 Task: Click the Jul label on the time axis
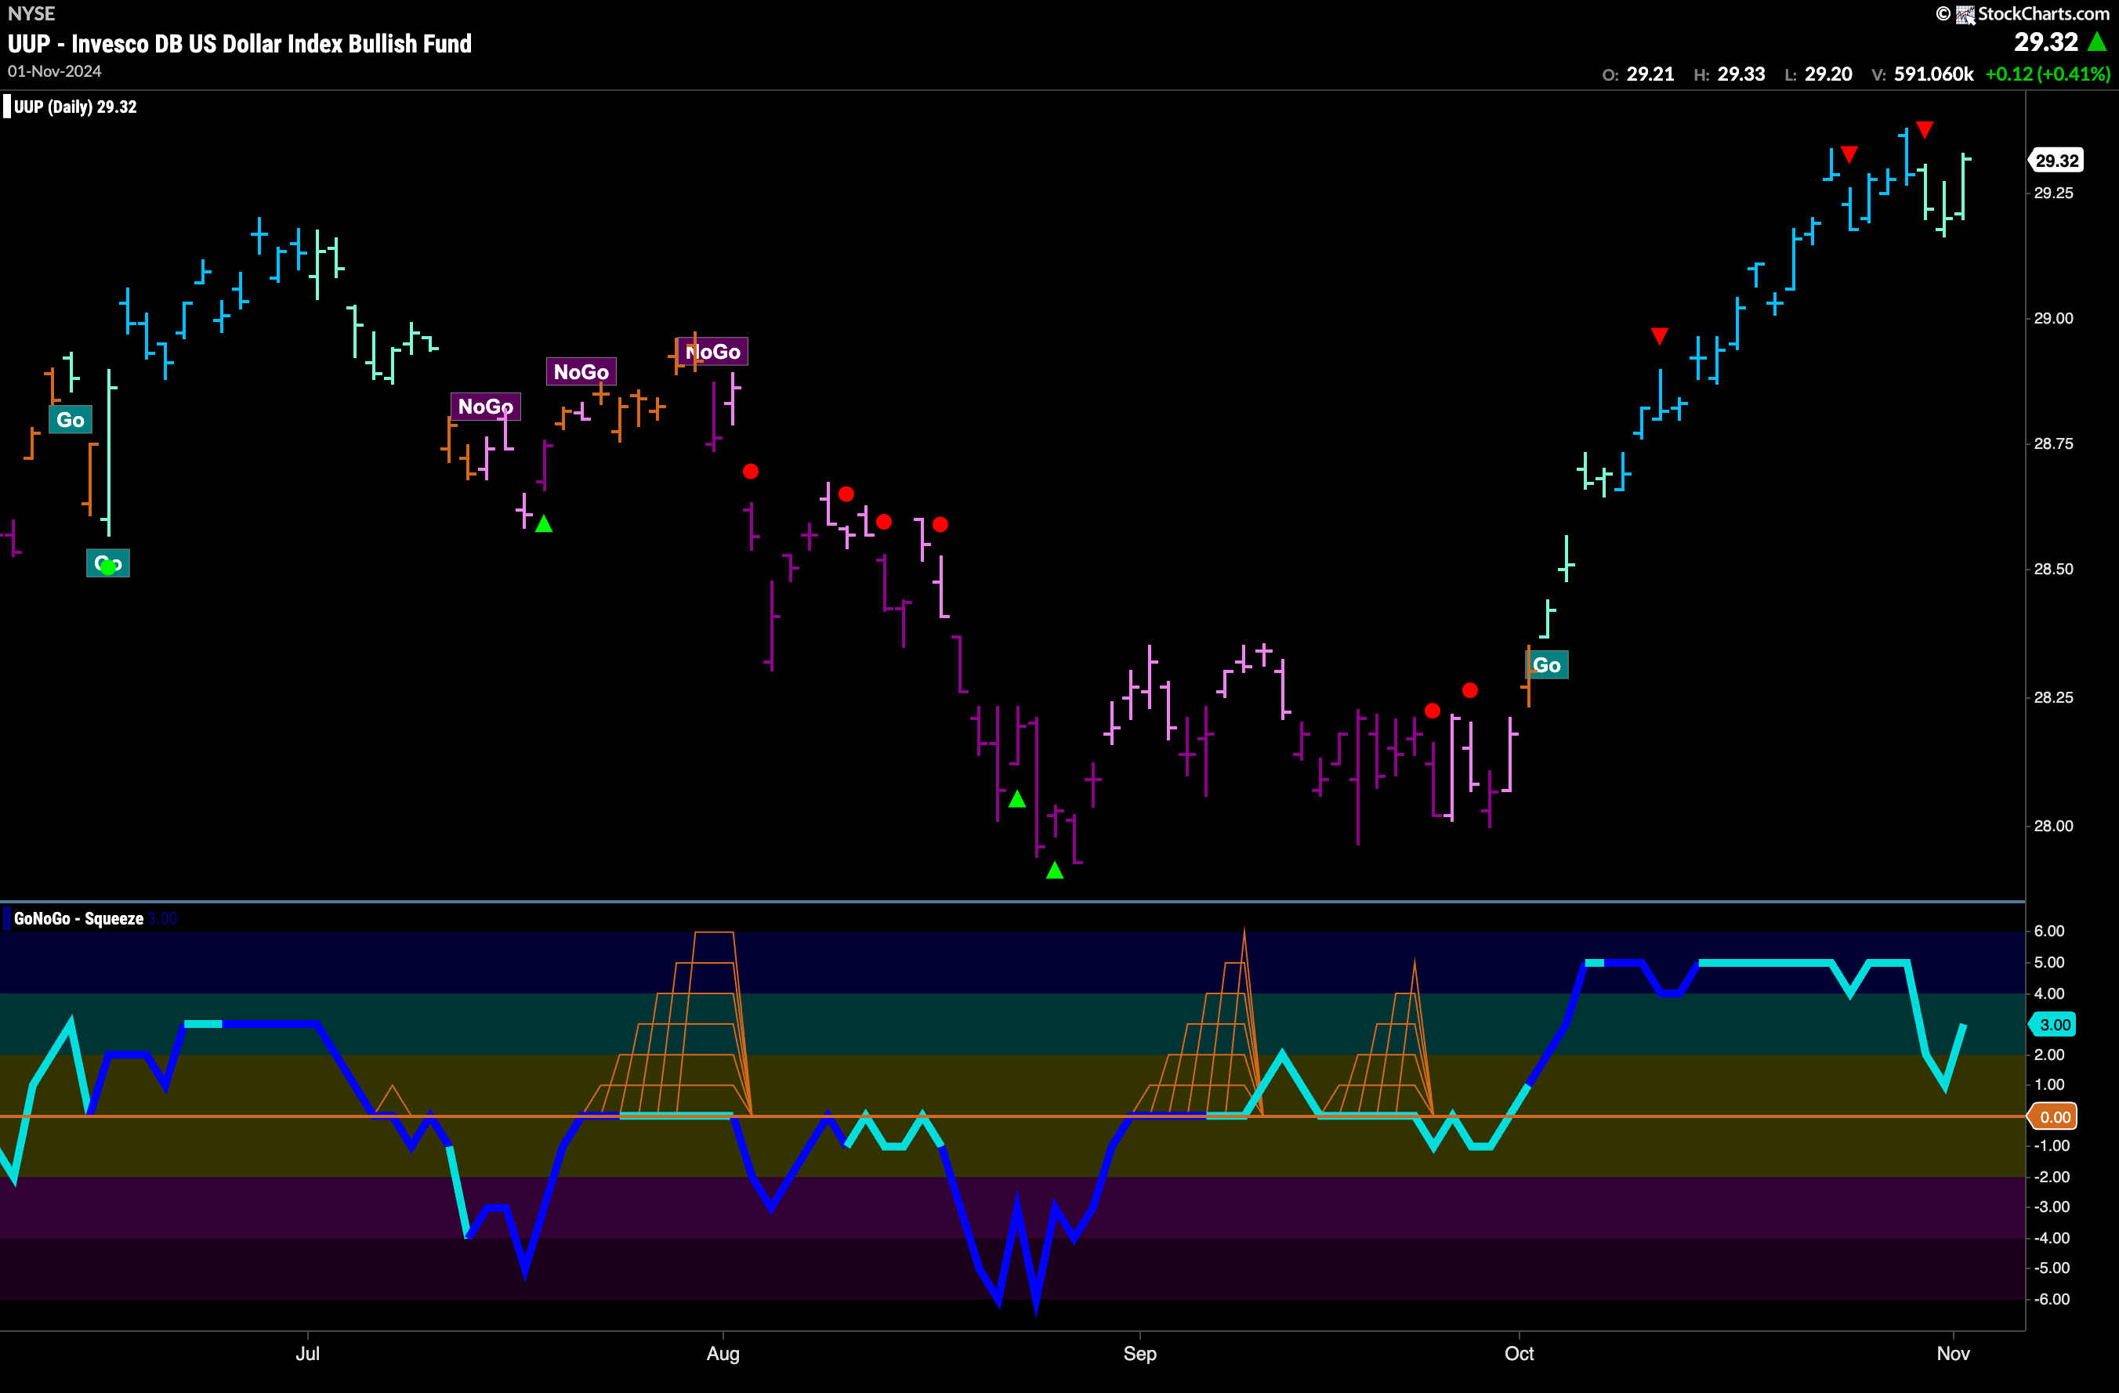[x=307, y=1353]
